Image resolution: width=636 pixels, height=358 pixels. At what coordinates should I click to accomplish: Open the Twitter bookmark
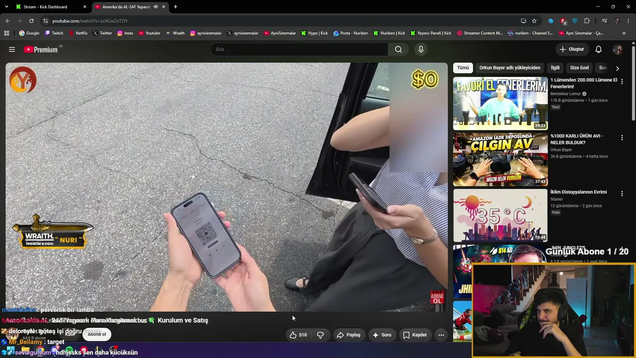pos(102,33)
